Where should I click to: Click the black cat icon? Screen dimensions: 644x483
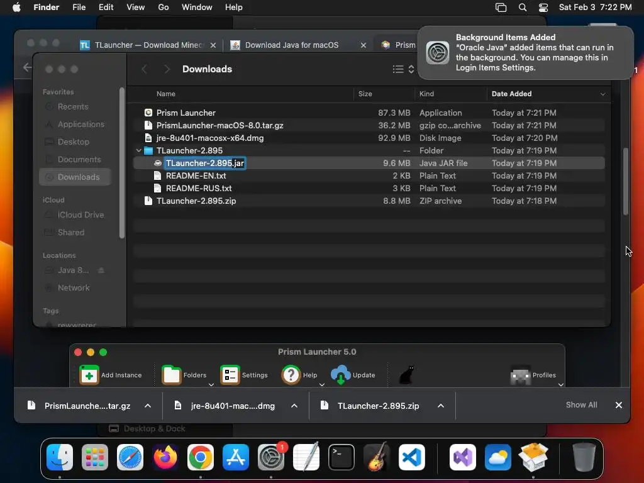pos(407,375)
